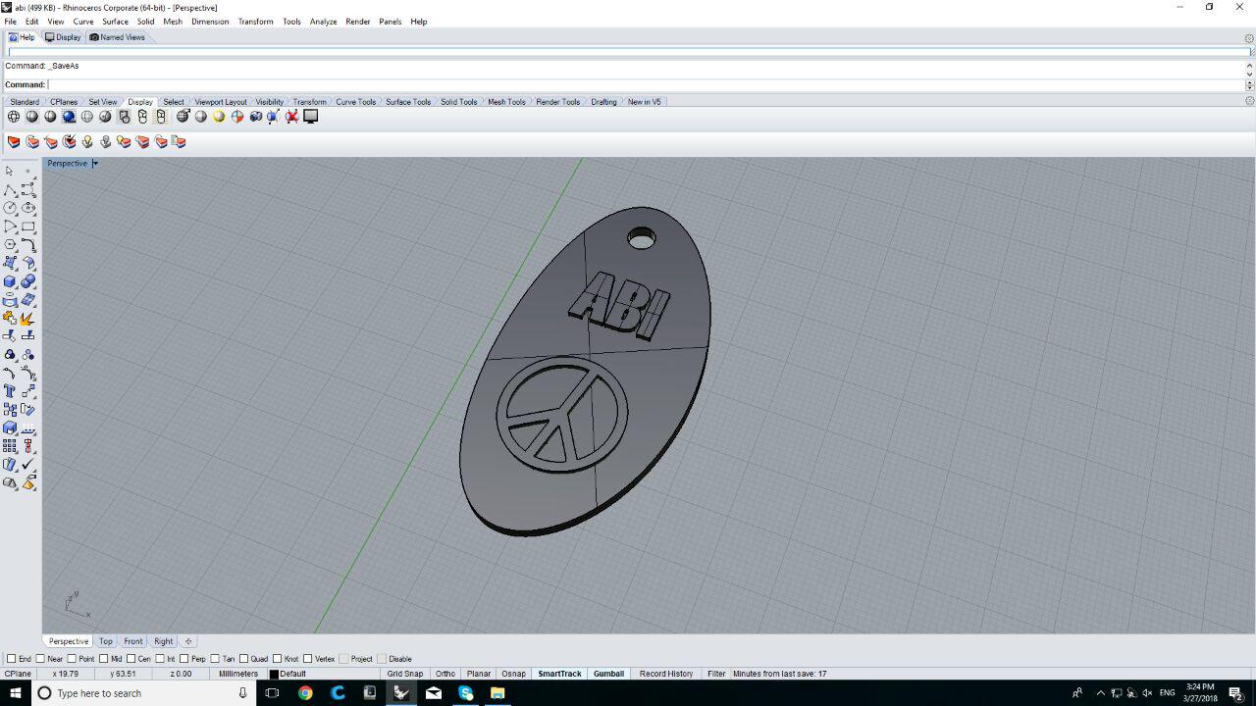Open the Surface menu

pyautogui.click(x=115, y=22)
